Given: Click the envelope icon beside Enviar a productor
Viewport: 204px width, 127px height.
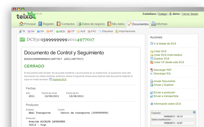Looking at the screenshot, I should pyautogui.click(x=151, y=92).
